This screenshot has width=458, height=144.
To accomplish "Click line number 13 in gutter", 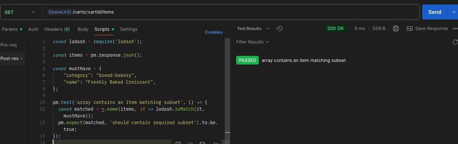I will coord(43,136).
